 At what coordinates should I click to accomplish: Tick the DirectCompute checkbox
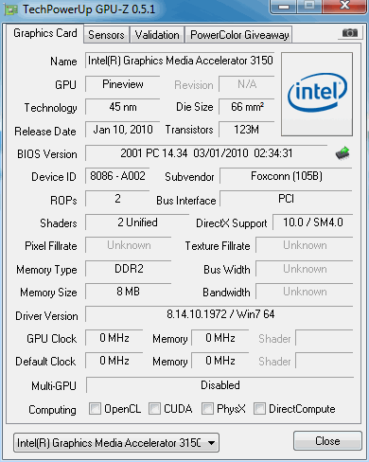tap(259, 408)
